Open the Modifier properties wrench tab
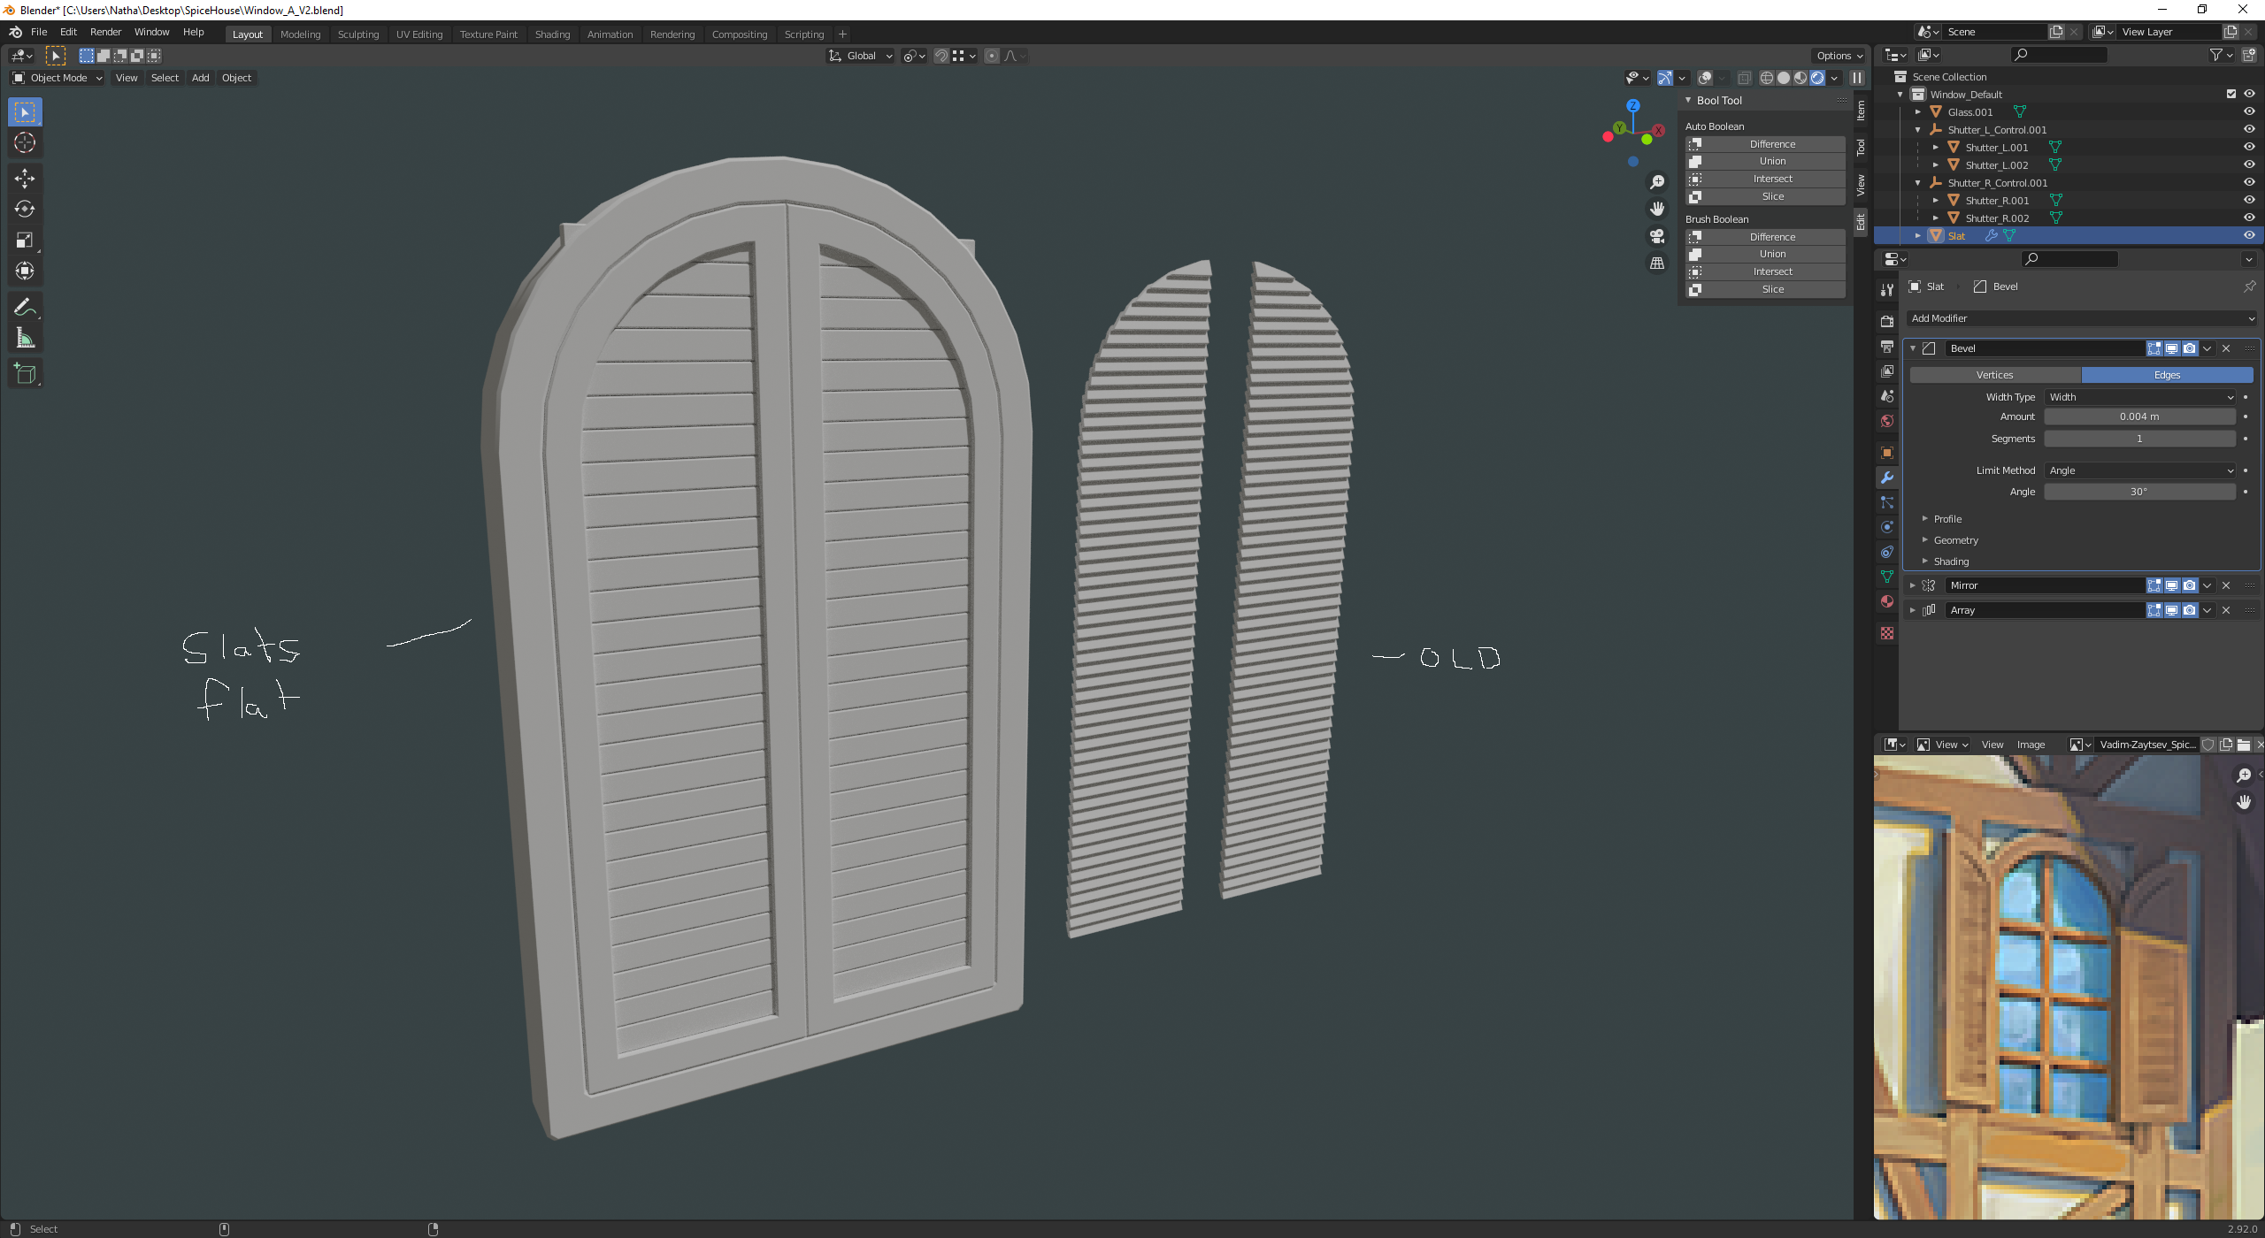 1887,478
